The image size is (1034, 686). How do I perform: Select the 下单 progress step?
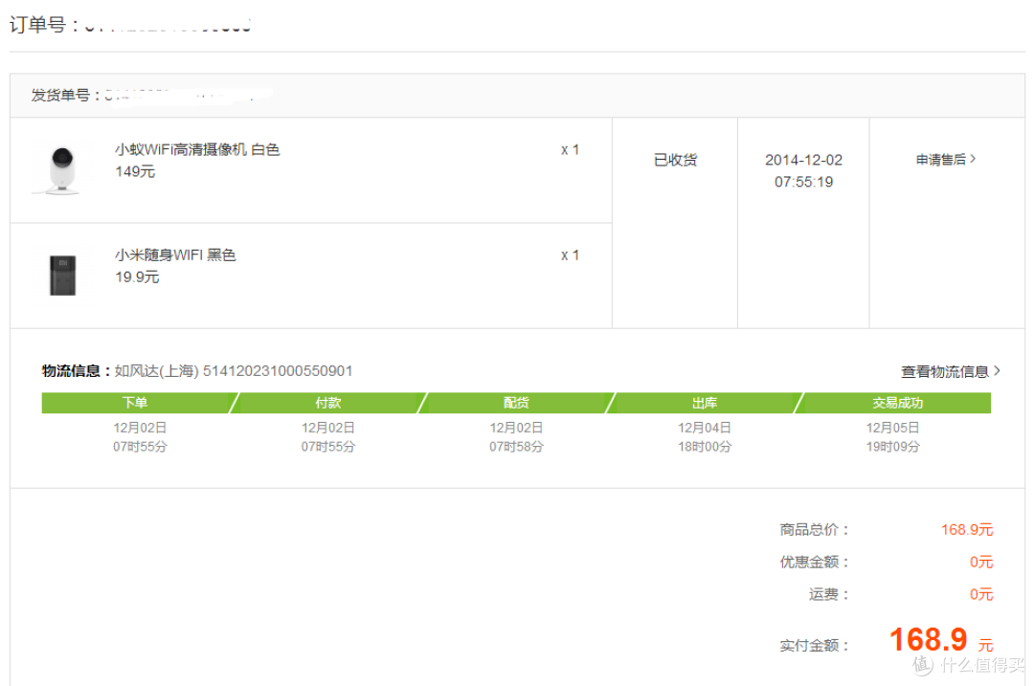(x=135, y=403)
